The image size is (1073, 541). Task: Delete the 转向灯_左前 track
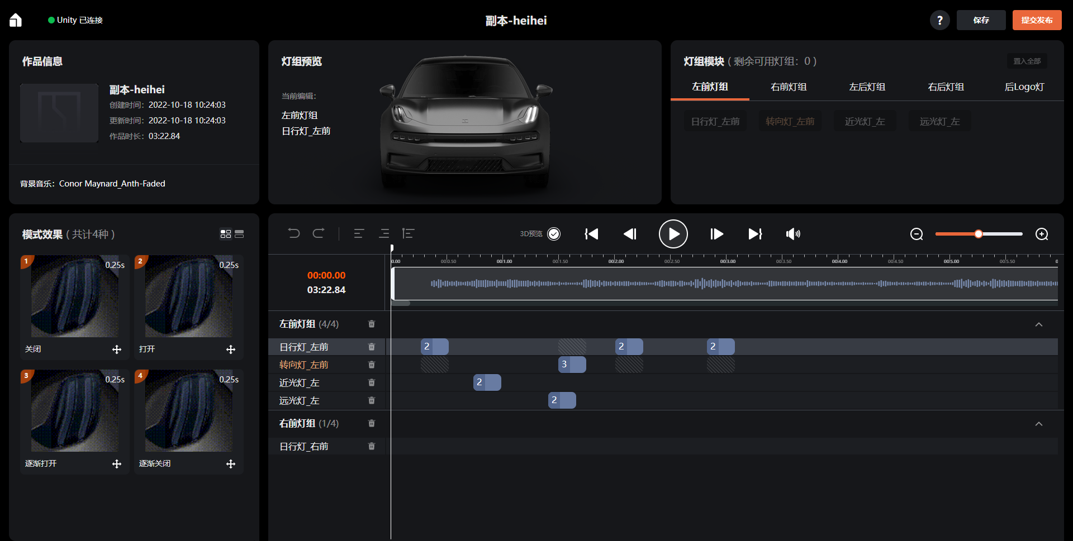pos(372,365)
